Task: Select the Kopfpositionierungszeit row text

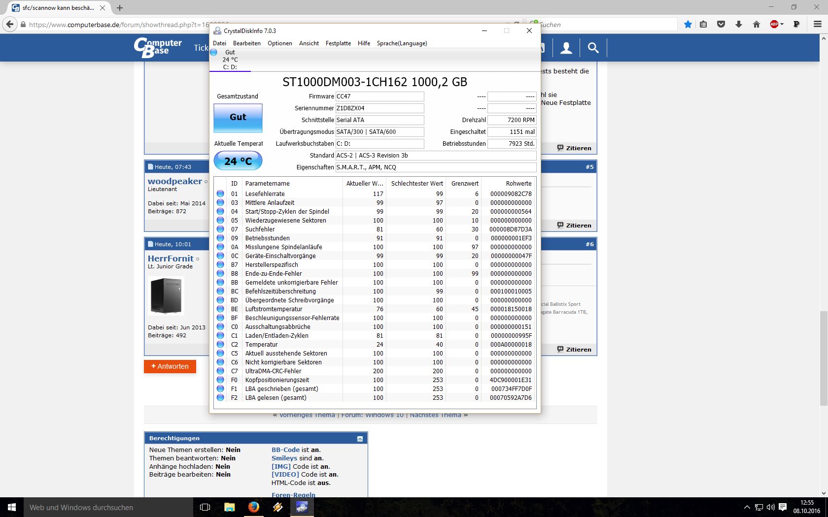Action: (277, 380)
